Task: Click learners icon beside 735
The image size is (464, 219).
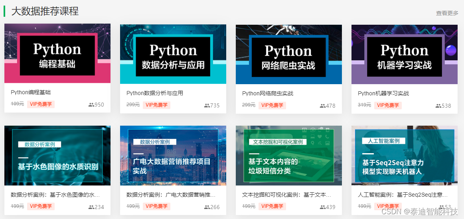Action: (207, 105)
